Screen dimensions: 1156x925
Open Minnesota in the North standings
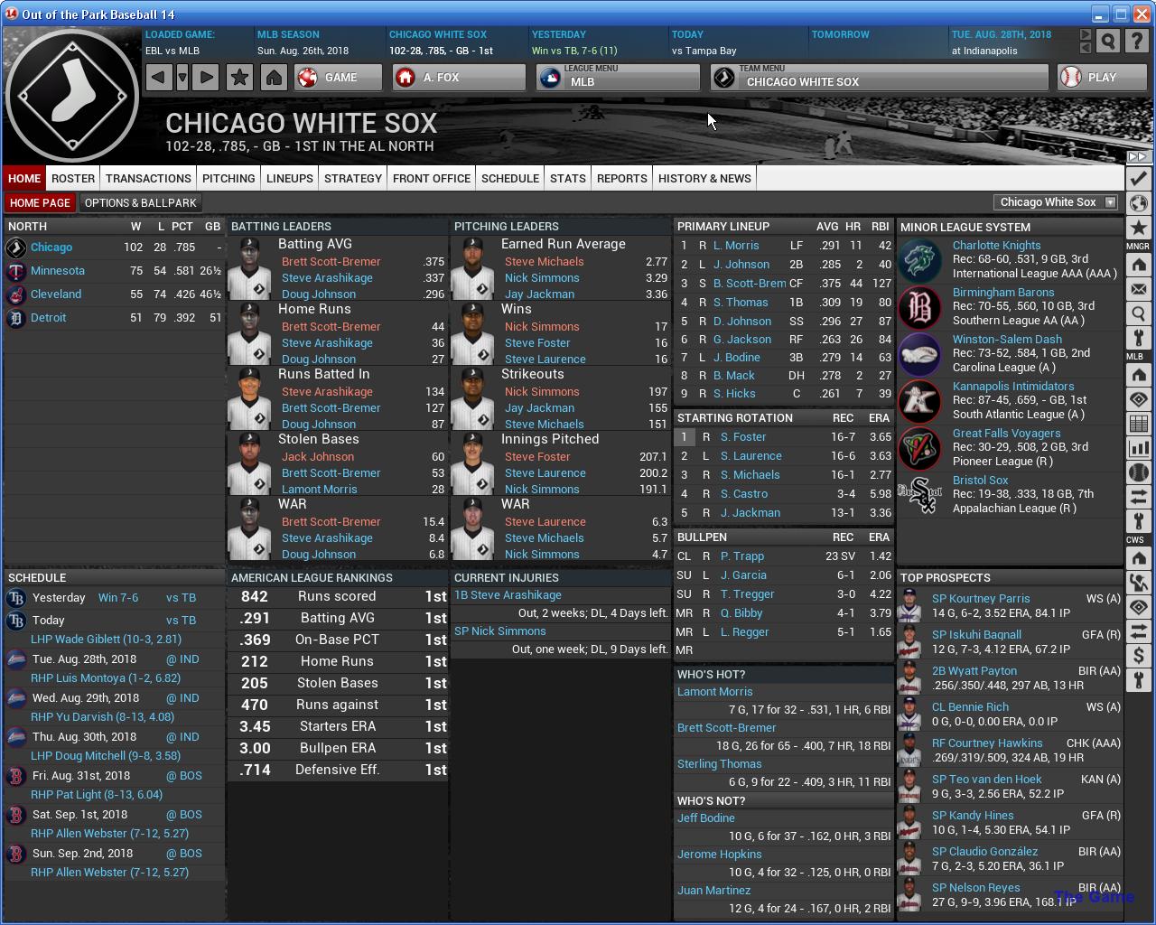(x=58, y=271)
